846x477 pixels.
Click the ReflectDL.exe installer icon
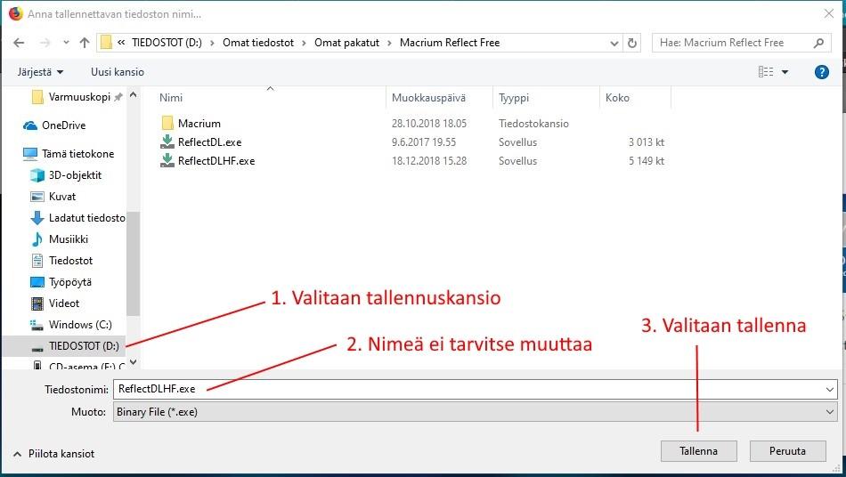coord(167,141)
